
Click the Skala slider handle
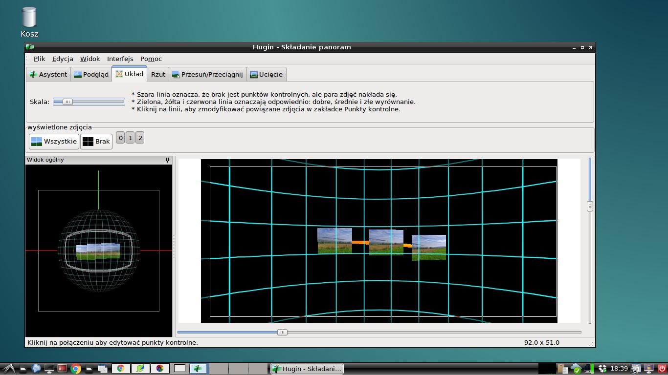coord(67,102)
